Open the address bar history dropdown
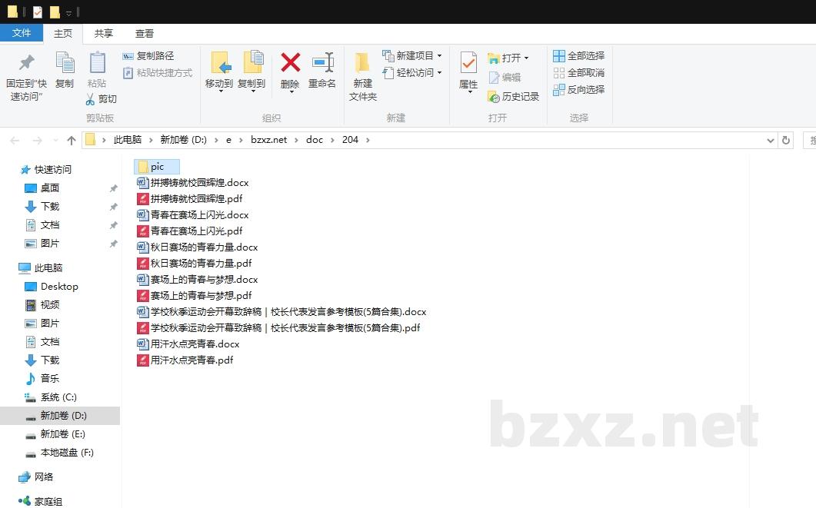 pyautogui.click(x=771, y=141)
